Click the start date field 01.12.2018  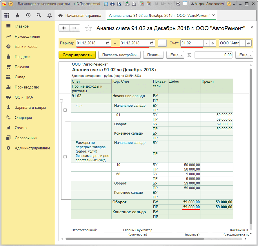[x=90, y=43]
